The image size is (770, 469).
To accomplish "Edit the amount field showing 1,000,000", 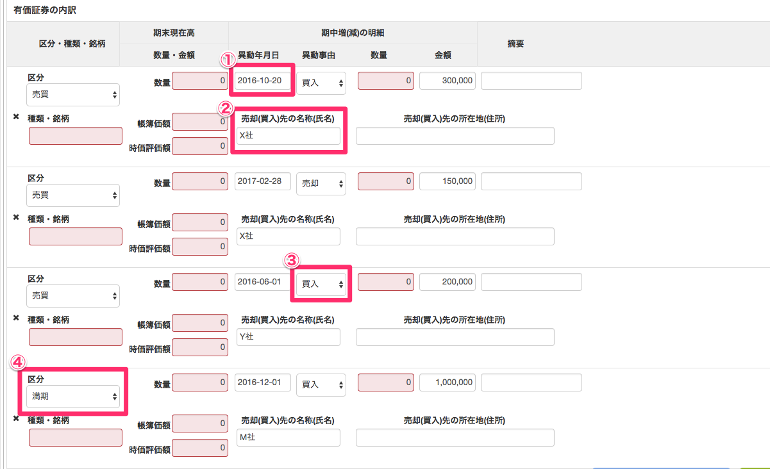I will [448, 383].
